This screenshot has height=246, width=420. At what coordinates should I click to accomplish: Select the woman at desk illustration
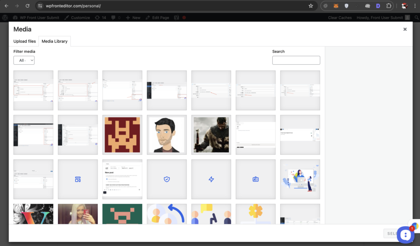[x=300, y=179]
